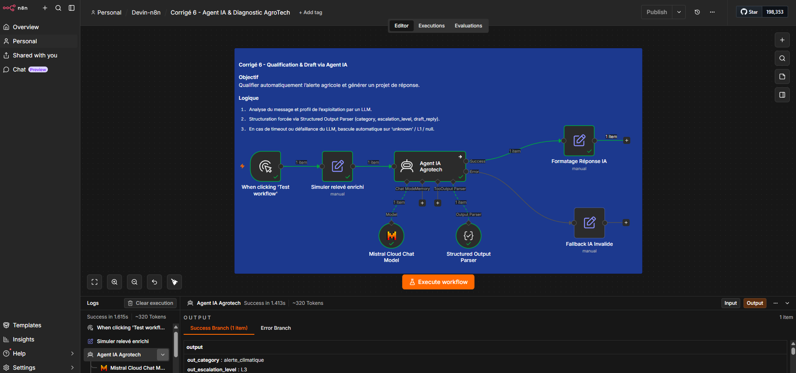Add a Memory sub-node to the agent
The height and width of the screenshot is (373, 796).
(422, 203)
